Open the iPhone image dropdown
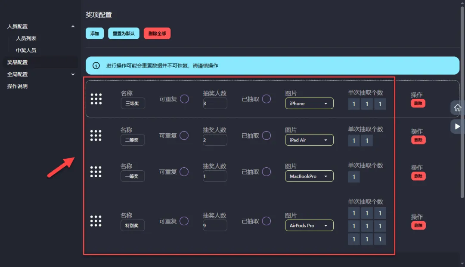 tap(309, 104)
